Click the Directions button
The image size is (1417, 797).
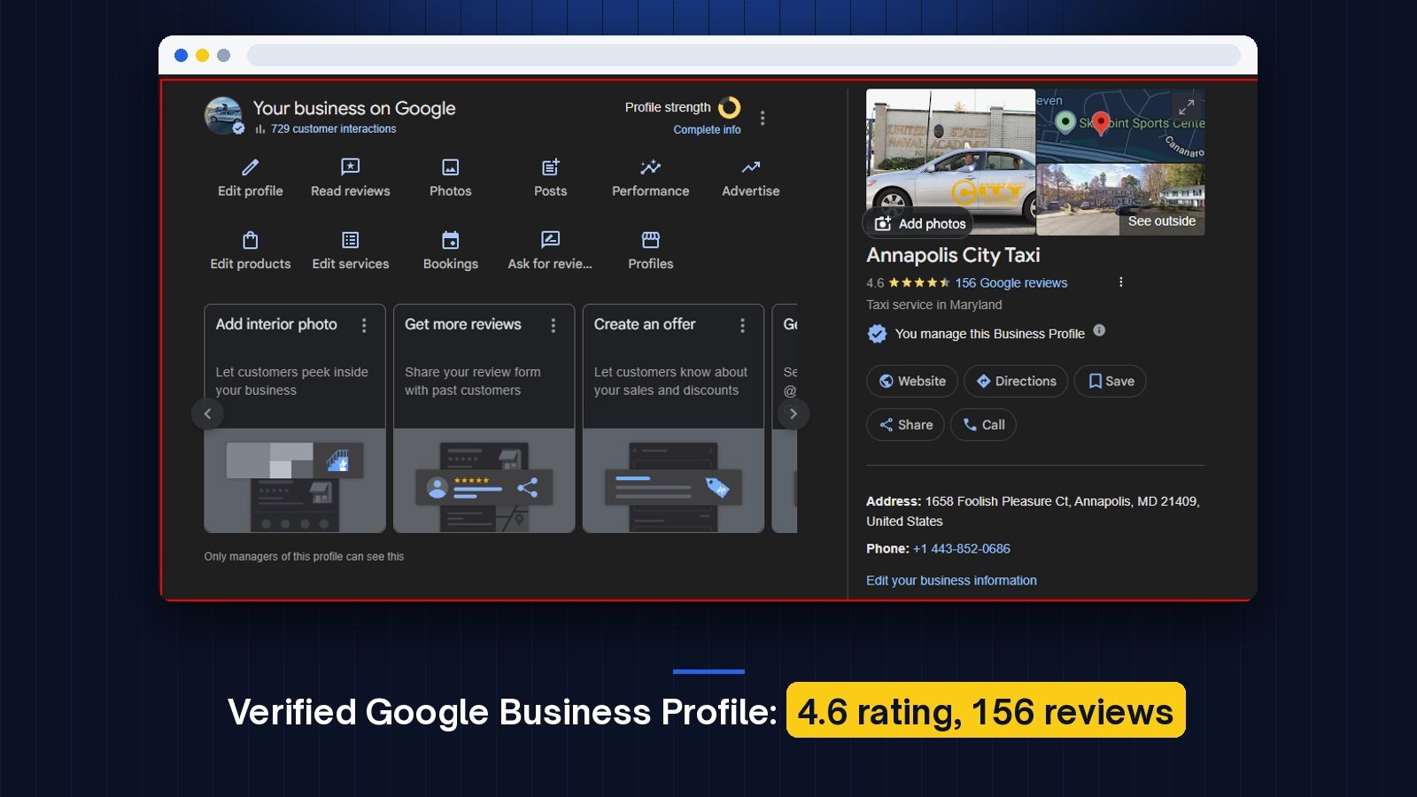point(1016,381)
